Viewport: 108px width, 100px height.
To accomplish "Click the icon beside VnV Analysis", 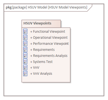I will coord(25,73).
